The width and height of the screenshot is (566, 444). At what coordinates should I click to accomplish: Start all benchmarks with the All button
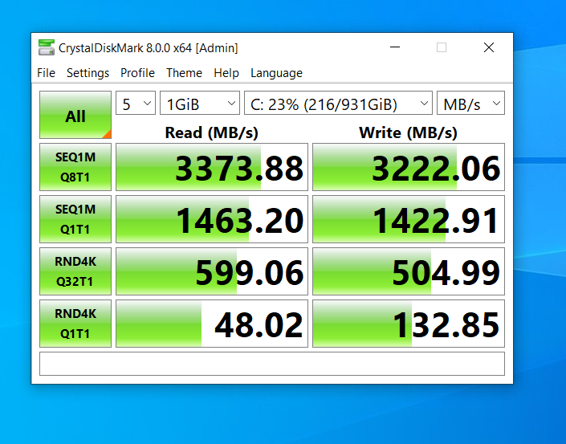pyautogui.click(x=75, y=115)
